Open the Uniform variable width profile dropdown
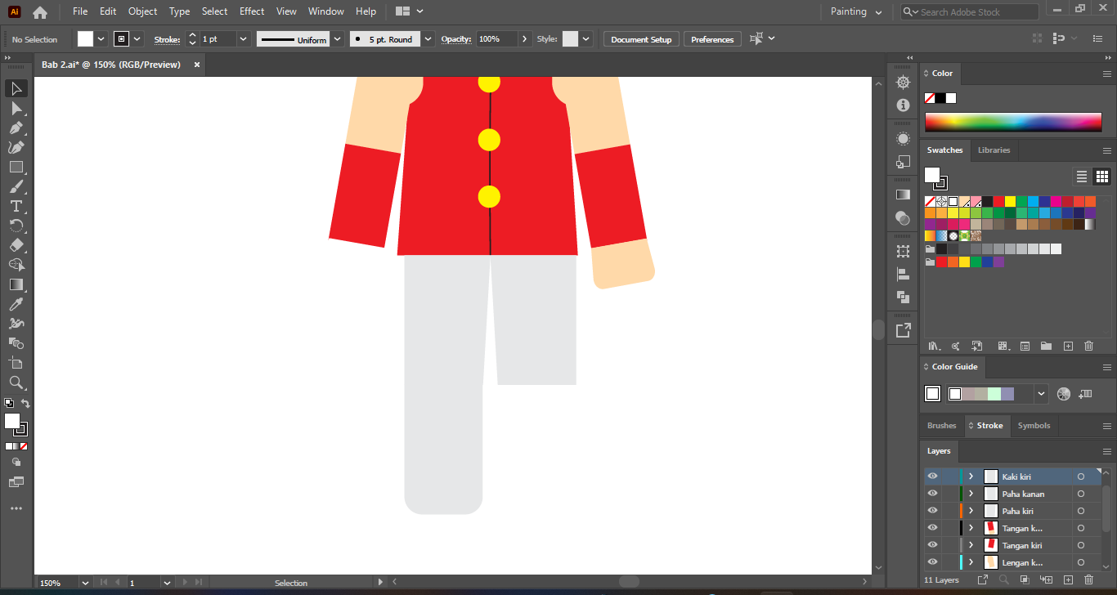1117x595 pixels. (x=338, y=39)
